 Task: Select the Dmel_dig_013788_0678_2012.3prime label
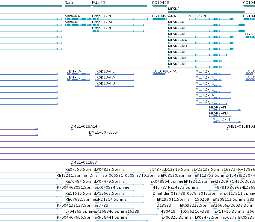pyautogui.click(x=187, y=194)
